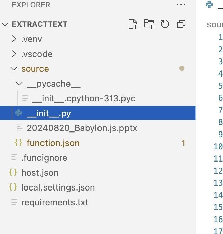Open __init__.cpython-313.pyc file
This screenshot has width=223, height=234.
point(84,99)
